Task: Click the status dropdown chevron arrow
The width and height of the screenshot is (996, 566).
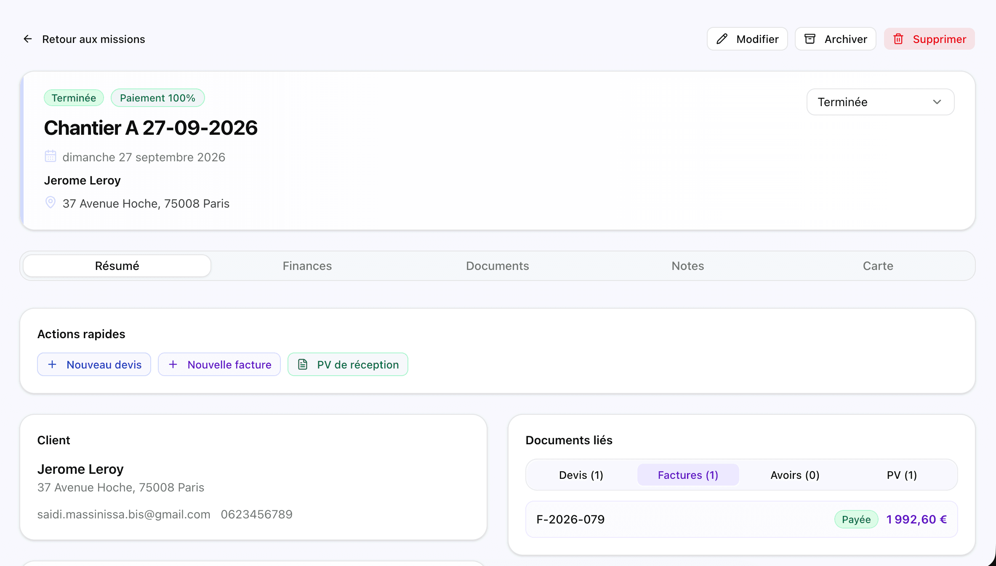Action: point(937,102)
